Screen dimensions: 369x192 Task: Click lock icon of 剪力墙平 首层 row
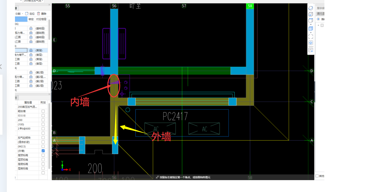click(x=31, y=55)
